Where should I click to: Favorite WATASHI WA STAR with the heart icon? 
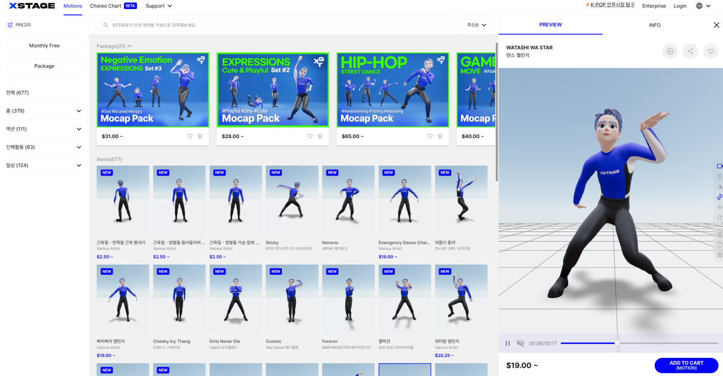click(x=711, y=51)
